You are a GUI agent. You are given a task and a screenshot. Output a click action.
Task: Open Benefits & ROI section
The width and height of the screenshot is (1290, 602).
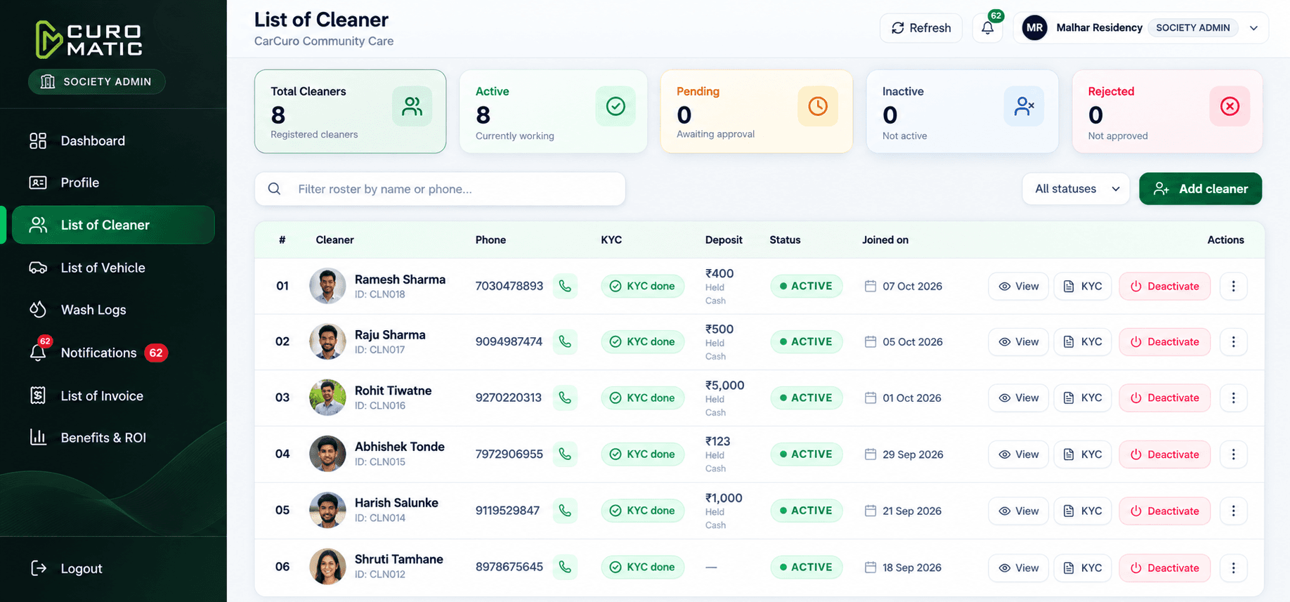pyautogui.click(x=114, y=438)
